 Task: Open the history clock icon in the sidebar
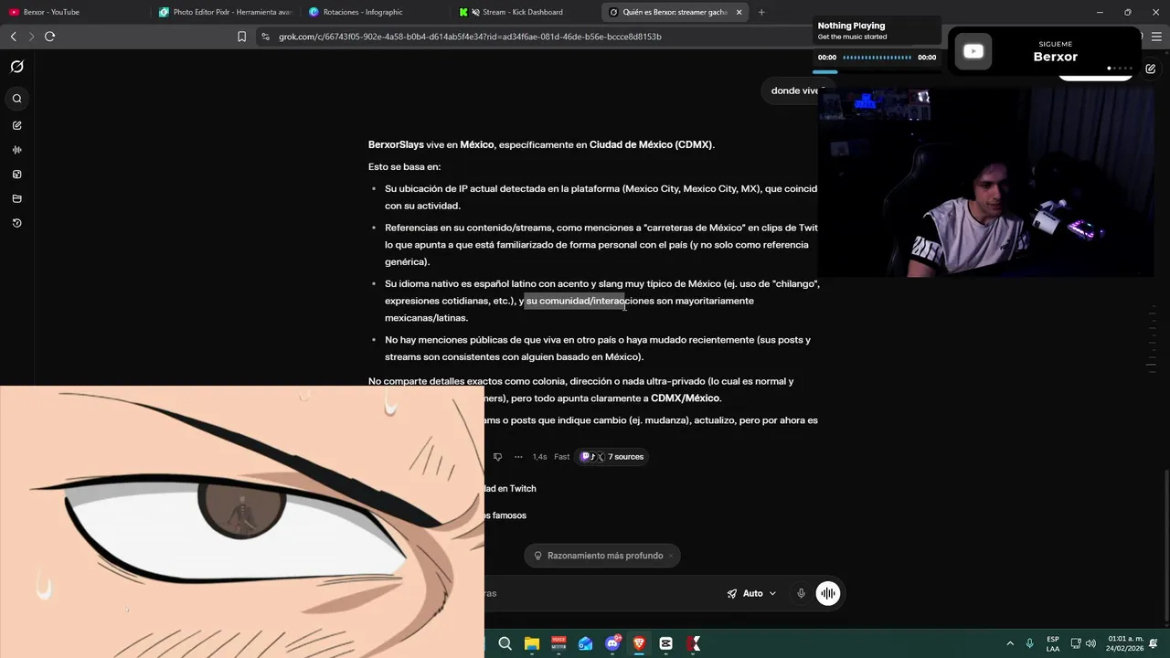click(x=16, y=223)
